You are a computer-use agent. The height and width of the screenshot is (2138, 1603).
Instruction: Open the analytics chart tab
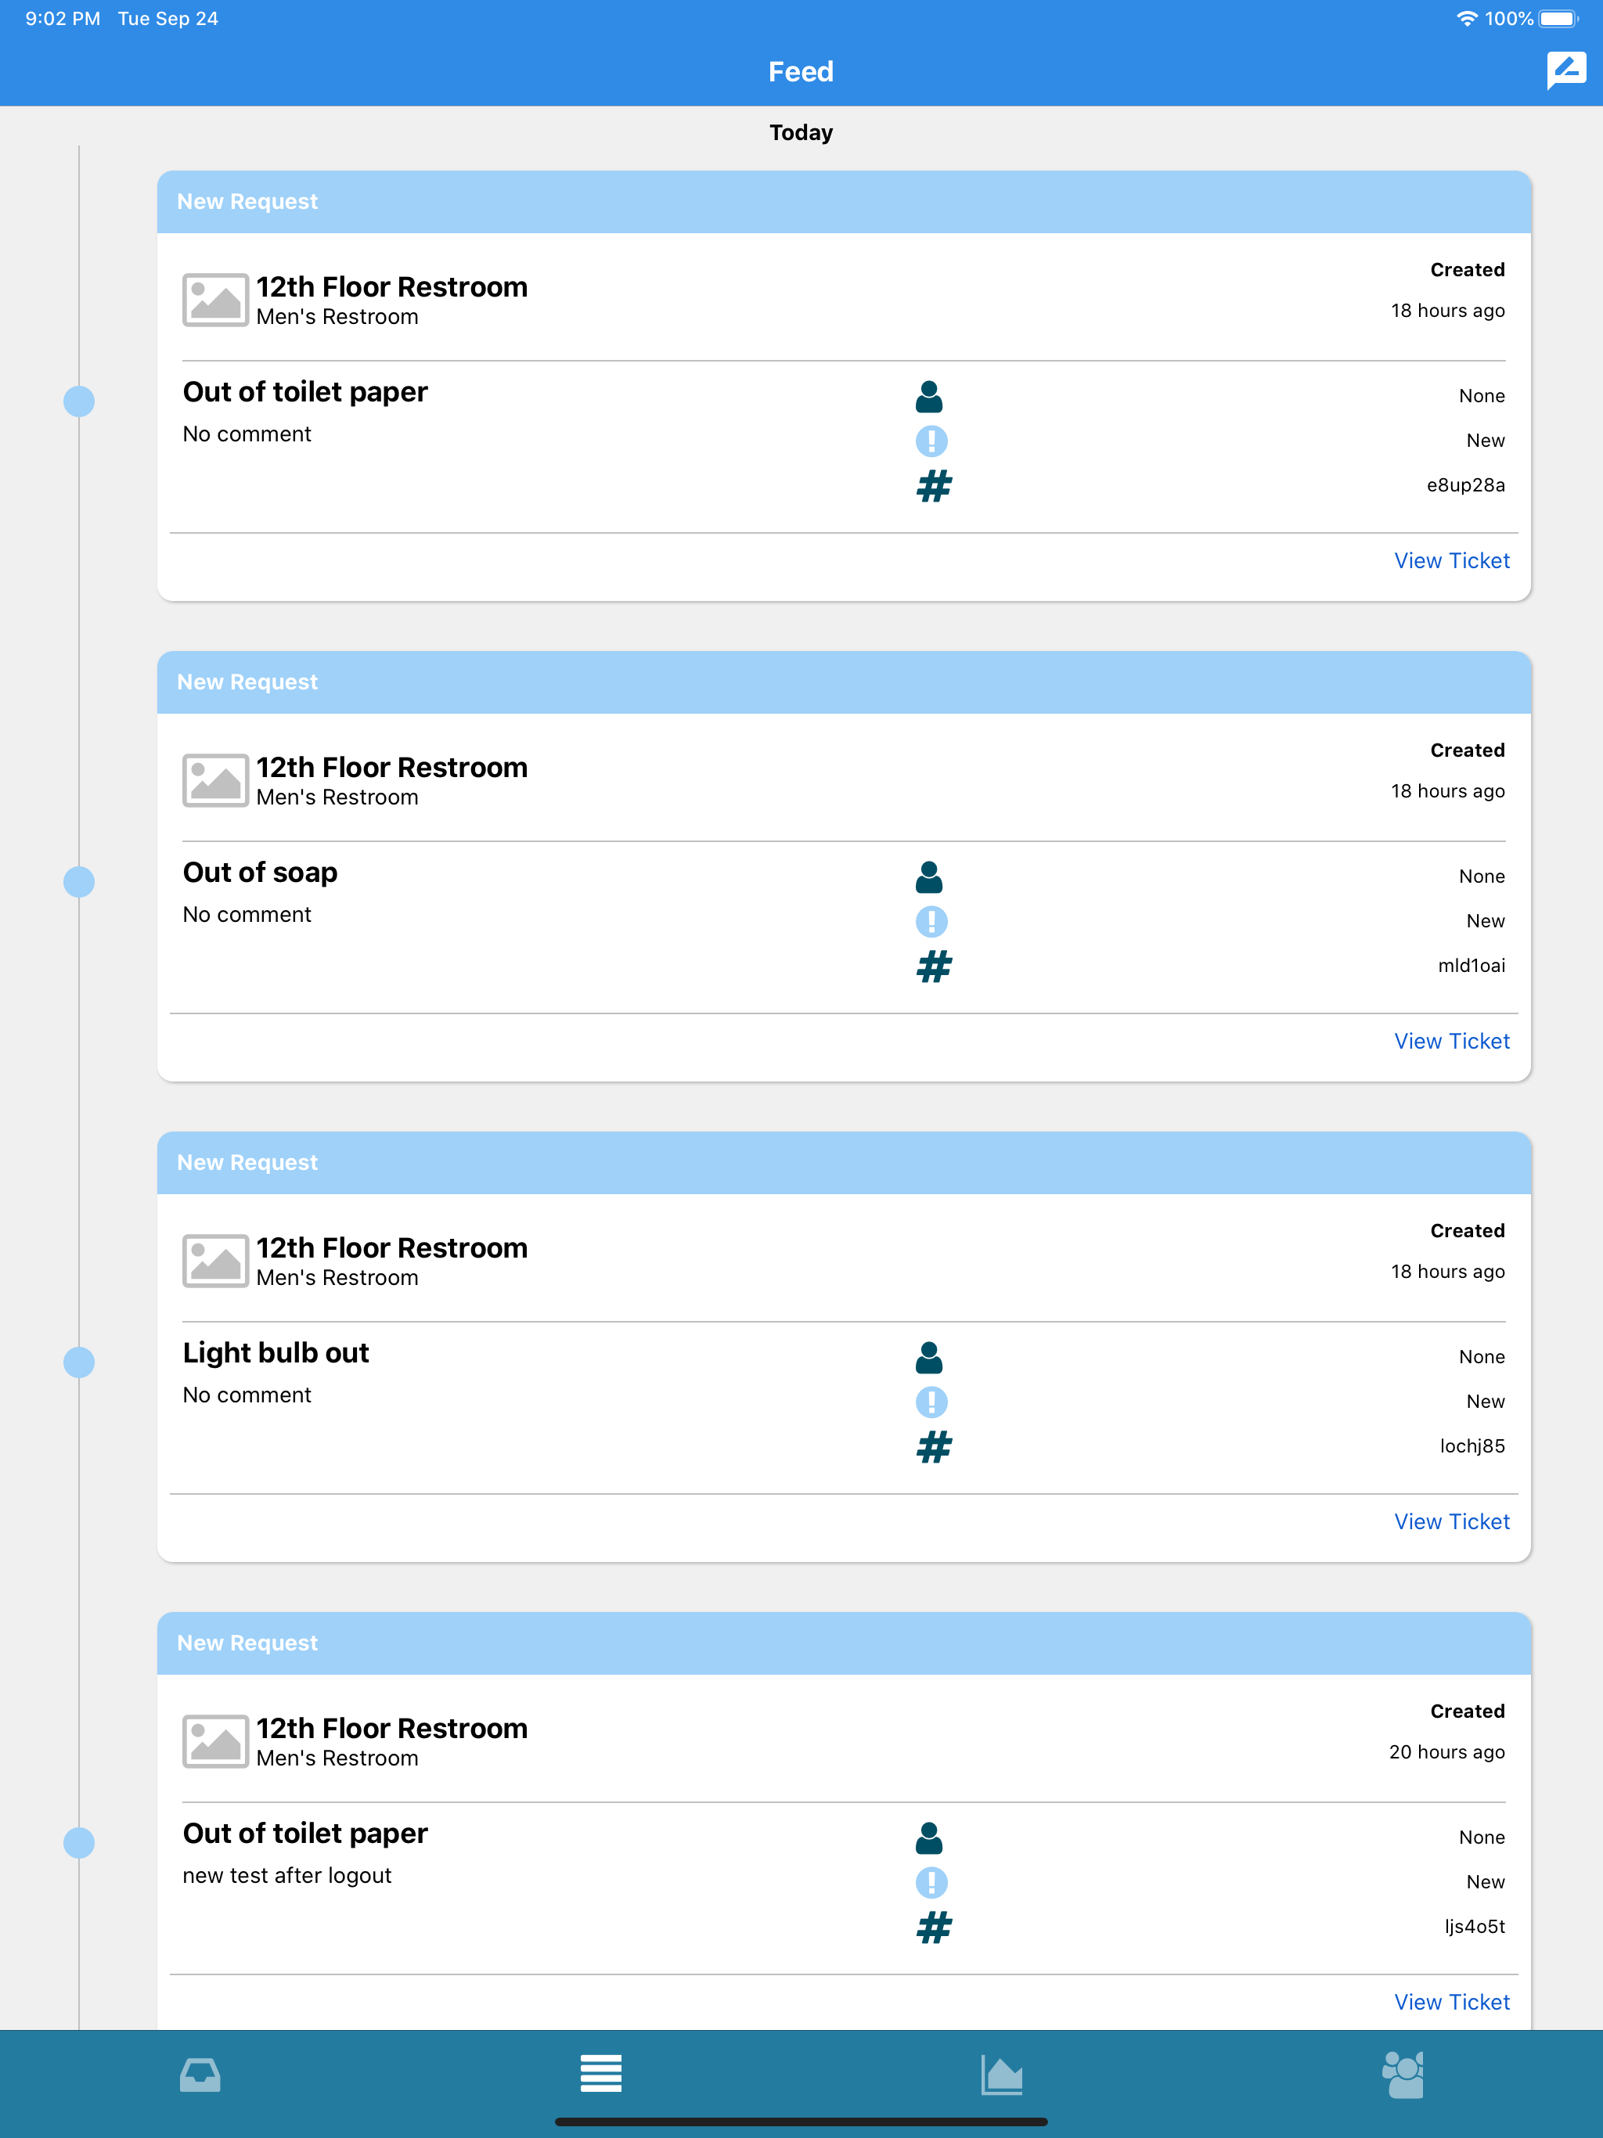(x=1002, y=2074)
